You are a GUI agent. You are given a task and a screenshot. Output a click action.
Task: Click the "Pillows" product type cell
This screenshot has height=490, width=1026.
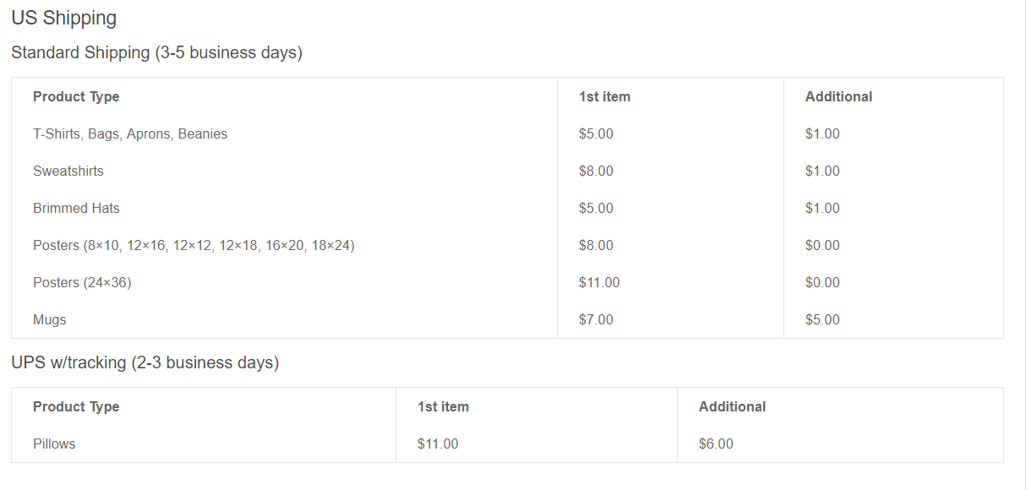[54, 444]
